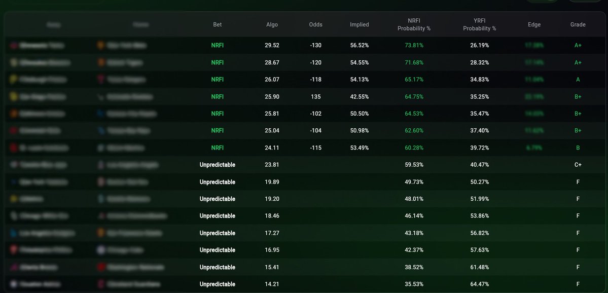Screen dimensions: 608x293
Task: Click the NRFI bet in the -130 odds row
Action: coord(217,45)
